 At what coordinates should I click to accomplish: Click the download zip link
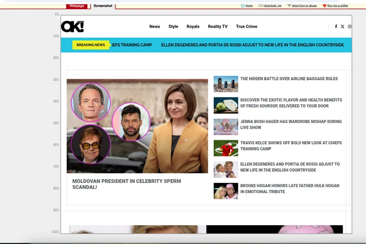[270, 6]
